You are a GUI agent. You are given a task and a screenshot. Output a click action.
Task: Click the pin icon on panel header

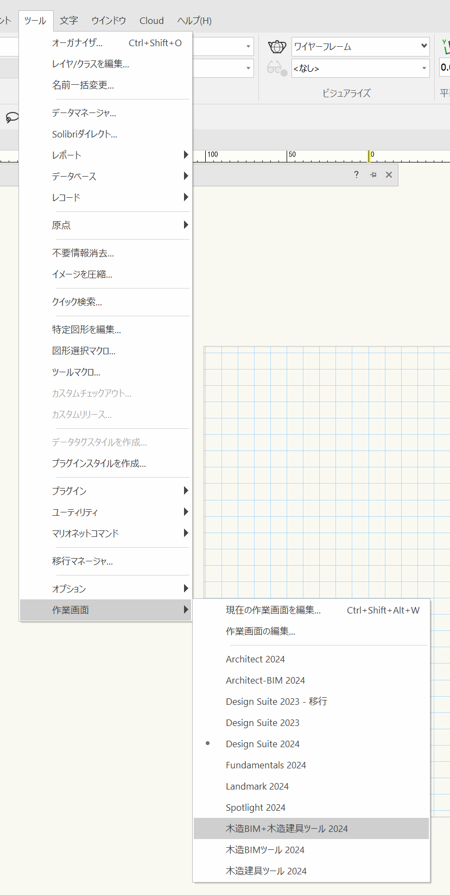[x=373, y=174]
